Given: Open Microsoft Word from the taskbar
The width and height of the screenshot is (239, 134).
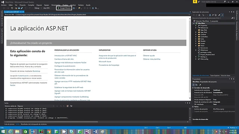Looking at the screenshot, I should click(x=95, y=131).
